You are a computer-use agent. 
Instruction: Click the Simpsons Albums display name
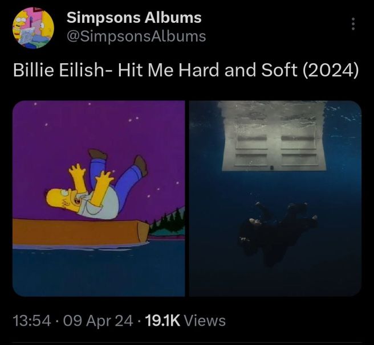coord(134,18)
